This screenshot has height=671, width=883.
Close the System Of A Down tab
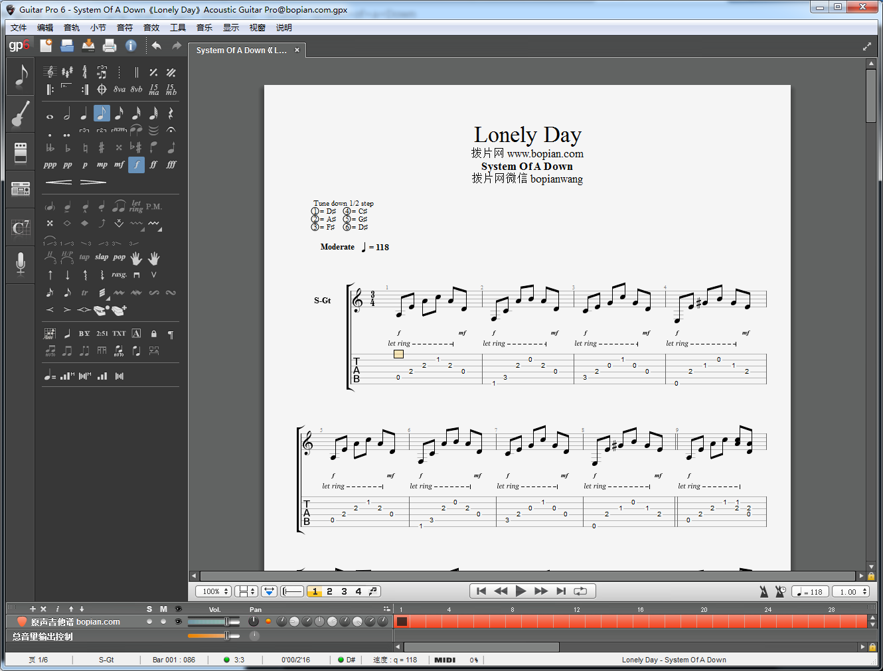[297, 50]
